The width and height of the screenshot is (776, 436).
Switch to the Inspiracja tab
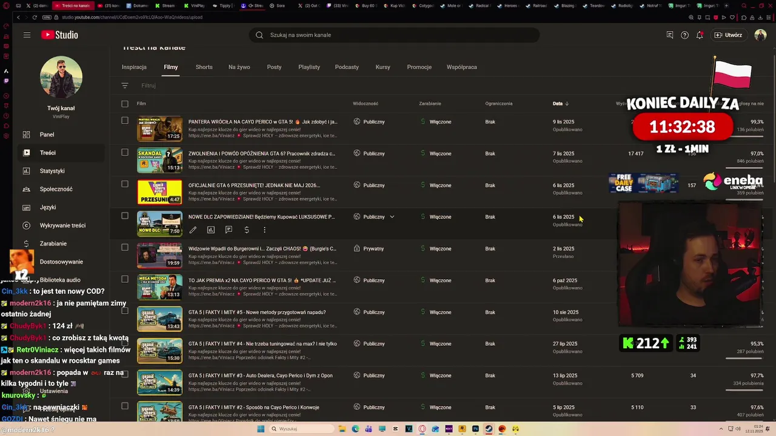[134, 67]
